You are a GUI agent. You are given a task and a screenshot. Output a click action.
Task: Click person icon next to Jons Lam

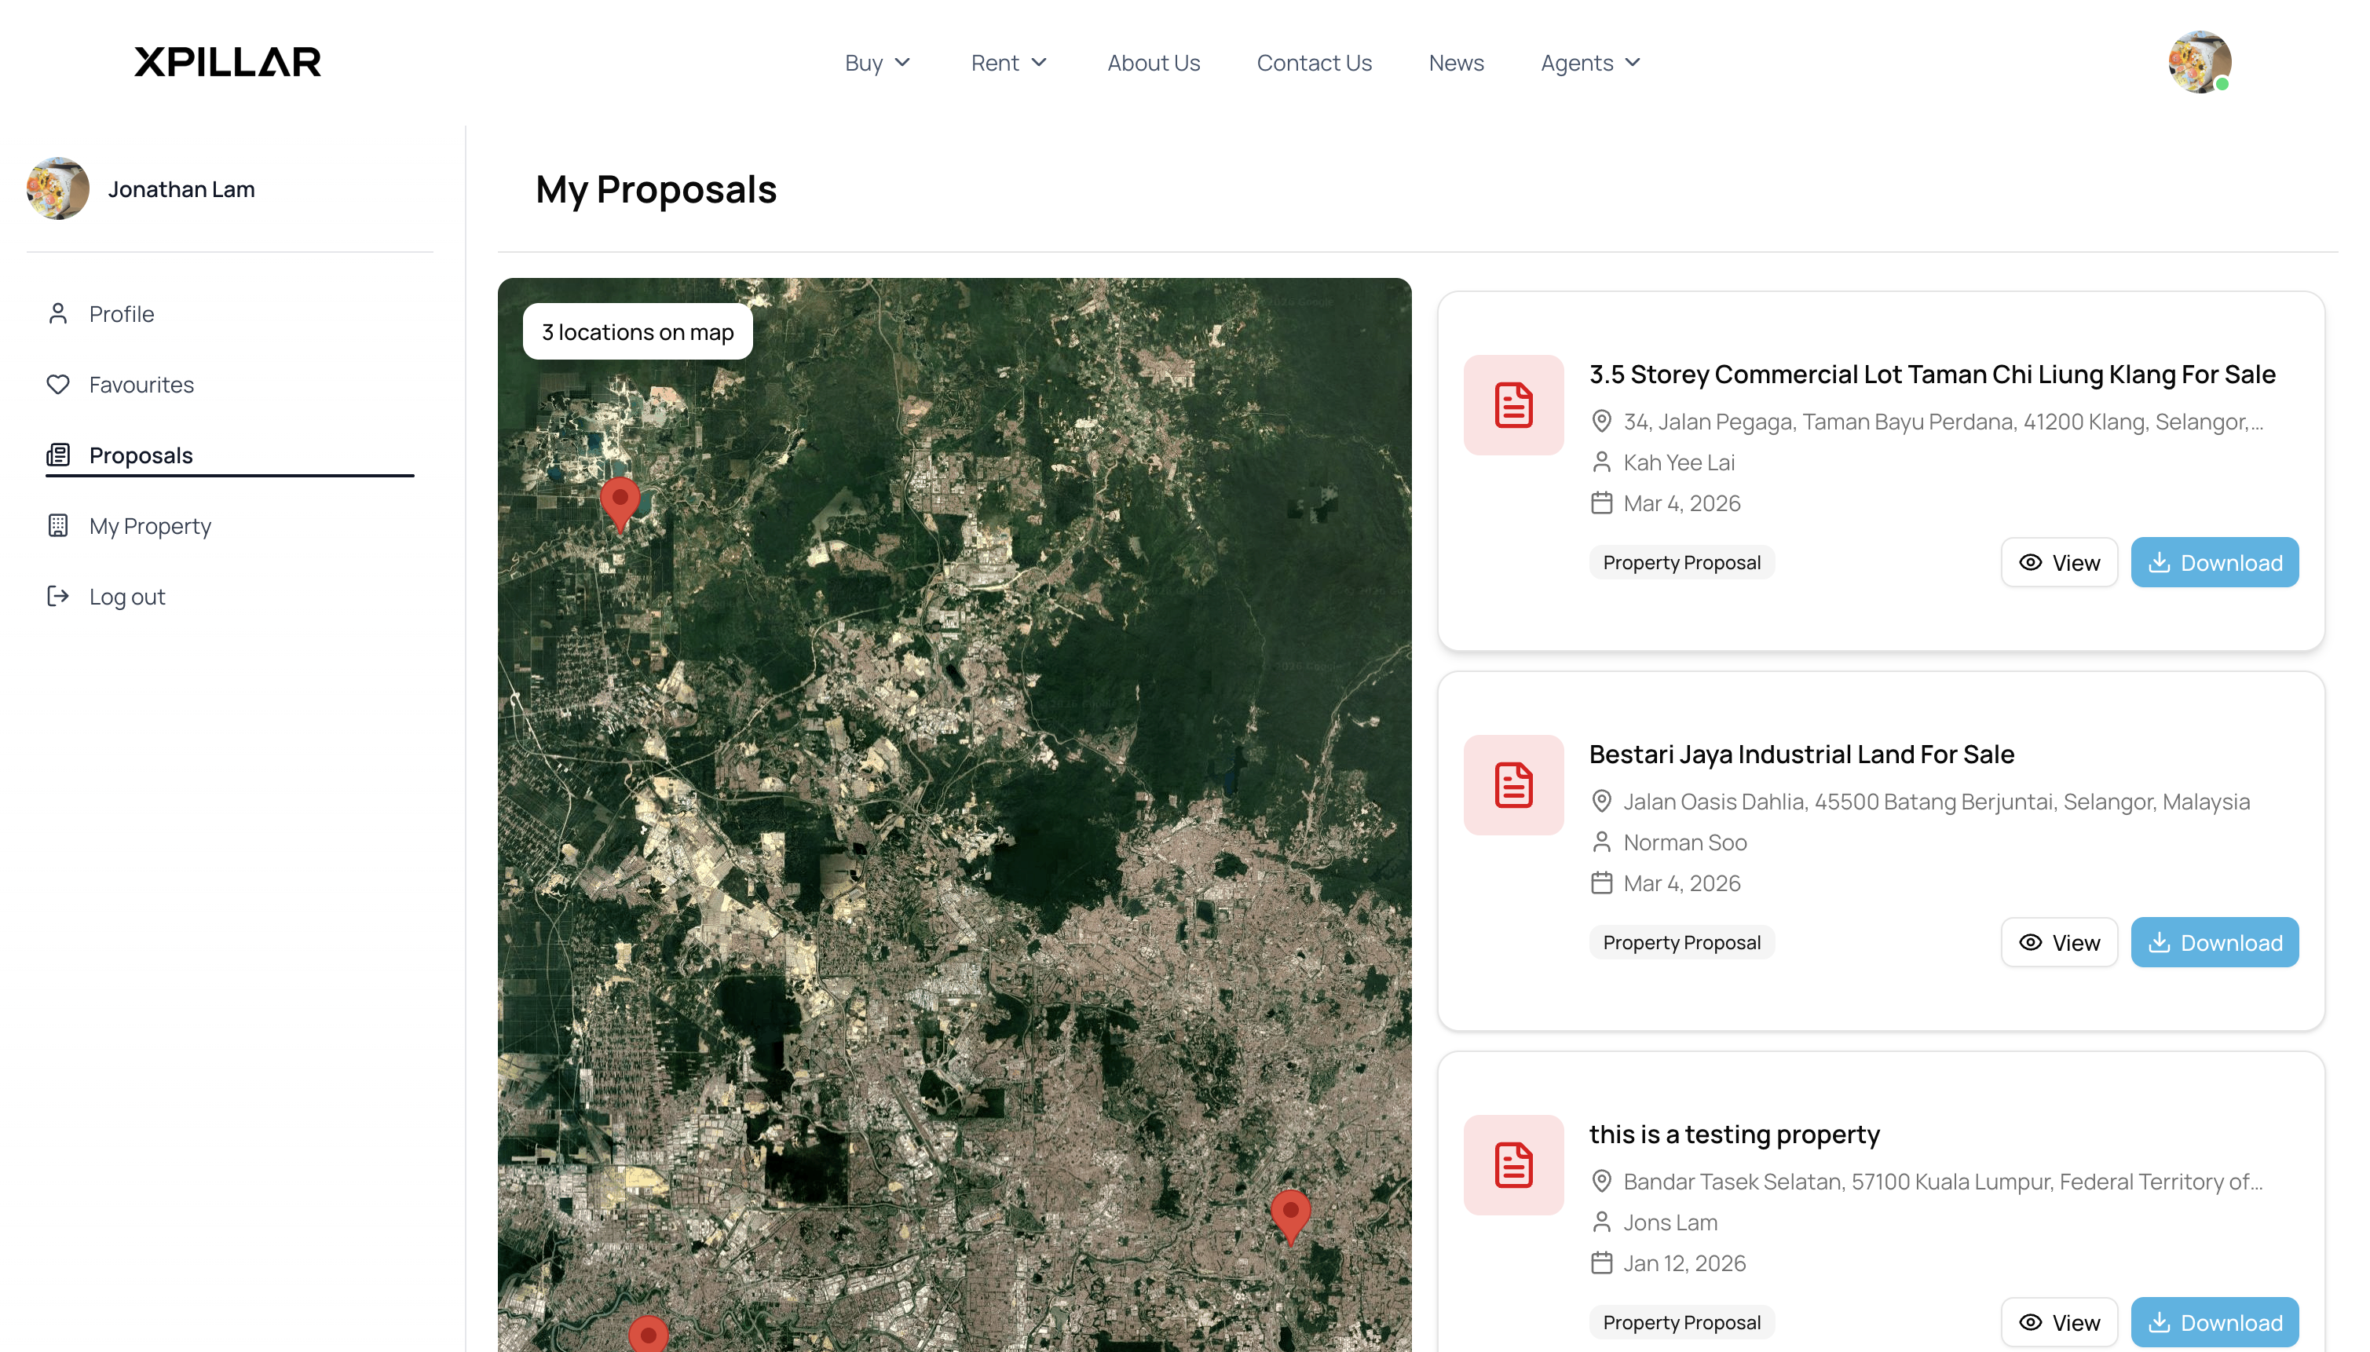pos(1601,1222)
